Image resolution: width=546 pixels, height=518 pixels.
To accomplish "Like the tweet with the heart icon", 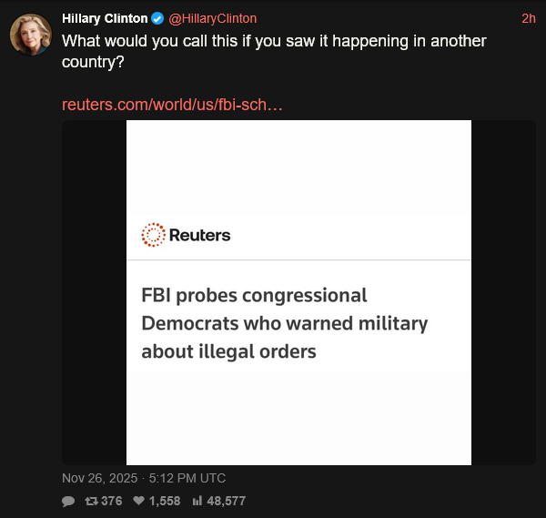I will [x=139, y=501].
